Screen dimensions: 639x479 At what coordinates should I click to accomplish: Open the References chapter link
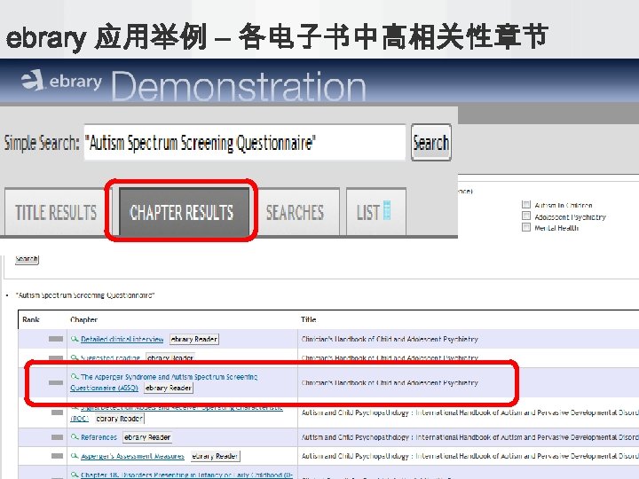(x=99, y=437)
